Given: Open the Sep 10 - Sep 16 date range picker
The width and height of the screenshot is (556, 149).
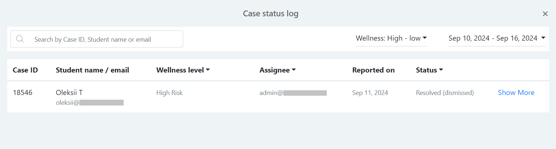Looking at the screenshot, I should click(497, 38).
